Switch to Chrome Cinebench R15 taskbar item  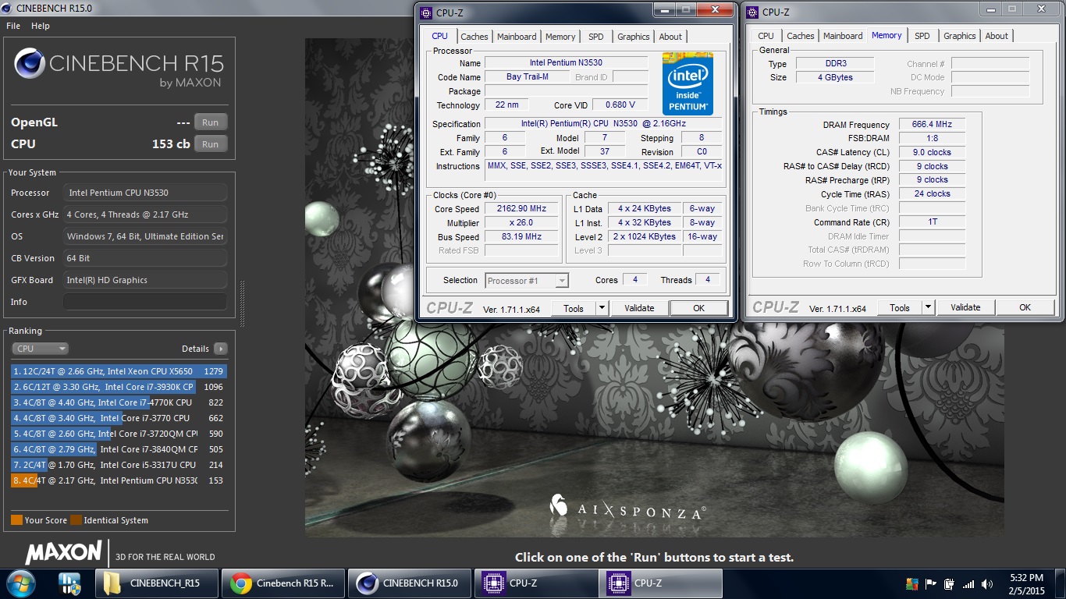pyautogui.click(x=282, y=583)
